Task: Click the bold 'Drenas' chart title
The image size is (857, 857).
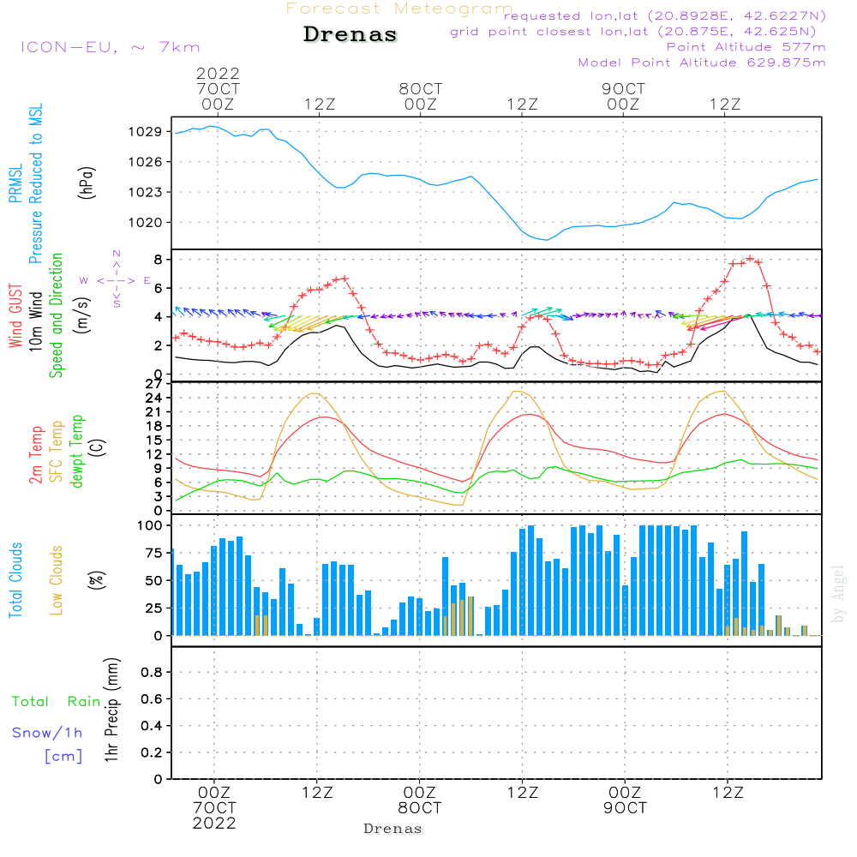Action: 351,34
